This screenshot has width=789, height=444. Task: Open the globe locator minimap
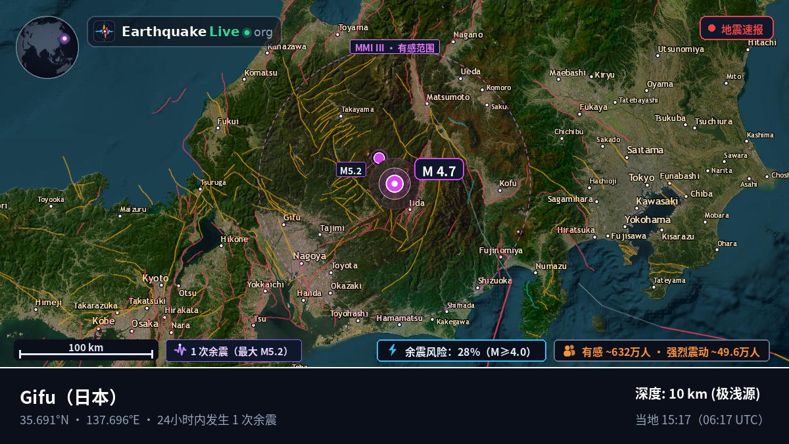point(47,47)
